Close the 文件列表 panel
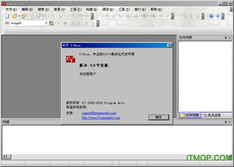 230,38
